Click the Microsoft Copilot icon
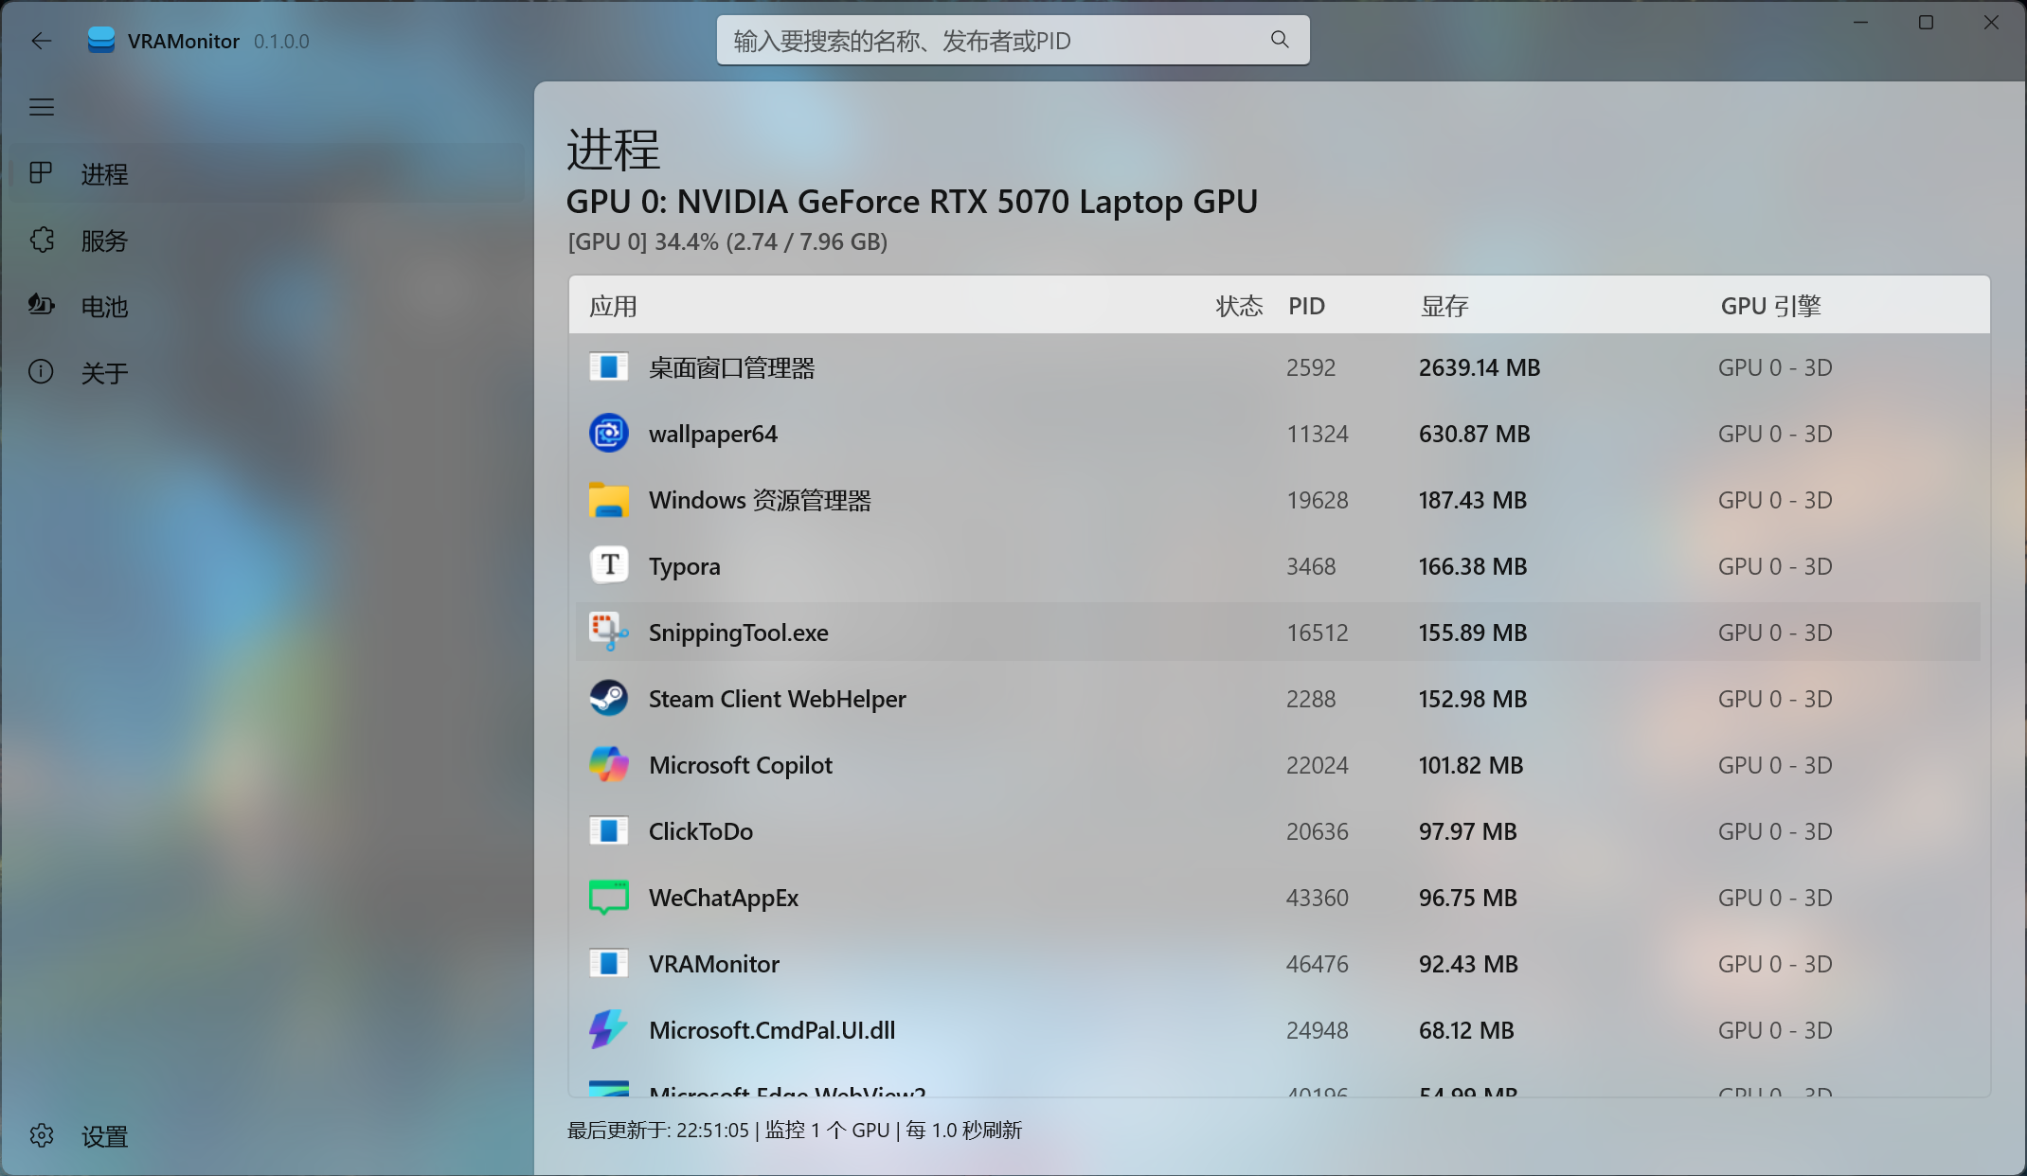Screen dimensions: 2027x1176 tap(608, 765)
